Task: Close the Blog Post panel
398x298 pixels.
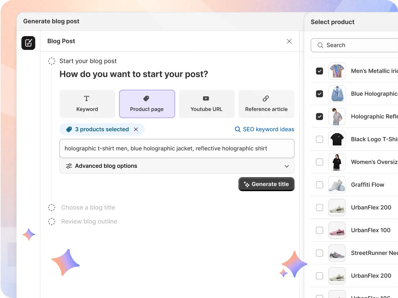Action: click(289, 41)
